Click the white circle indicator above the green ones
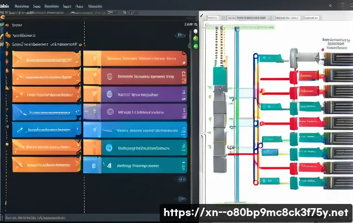Screen dimensions: 353x223 click(x=195, y=30)
